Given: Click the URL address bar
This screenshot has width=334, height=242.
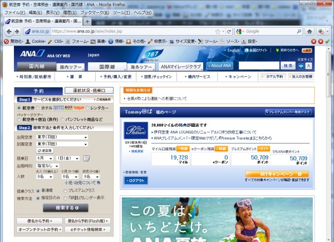Looking at the screenshot, I should pyautogui.click(x=133, y=32).
